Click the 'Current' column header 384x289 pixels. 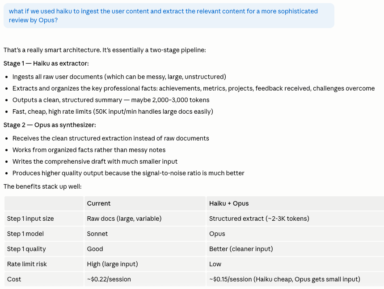click(145, 203)
